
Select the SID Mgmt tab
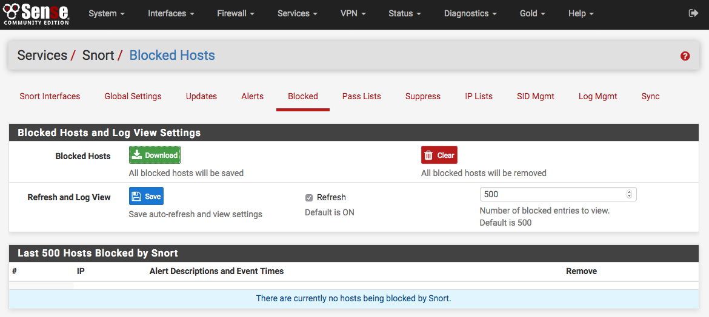tap(535, 96)
